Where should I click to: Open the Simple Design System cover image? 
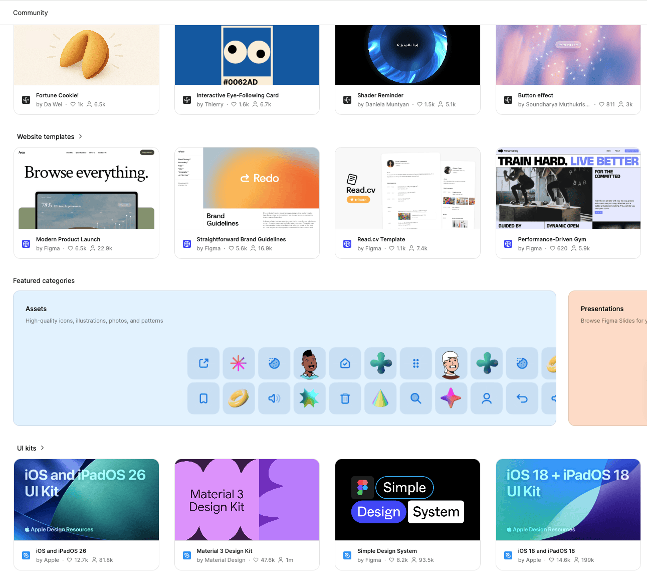pyautogui.click(x=407, y=500)
